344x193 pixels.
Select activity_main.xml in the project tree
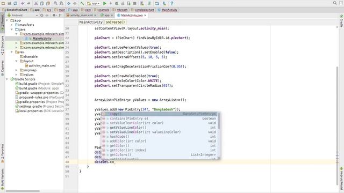click(42, 65)
